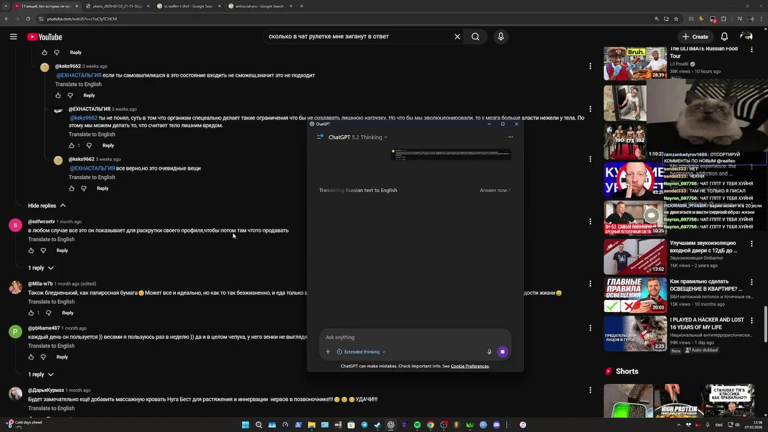Expand the Extended thinking options dropdown
Screen dimensions: 768x432
[x=361, y=352]
